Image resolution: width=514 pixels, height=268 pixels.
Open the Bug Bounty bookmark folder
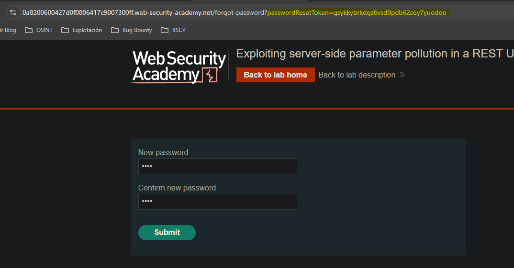click(132, 30)
